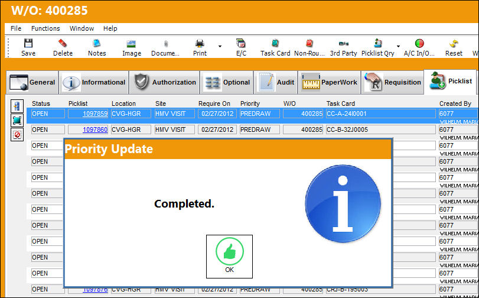Open the Help menu

click(x=110, y=28)
